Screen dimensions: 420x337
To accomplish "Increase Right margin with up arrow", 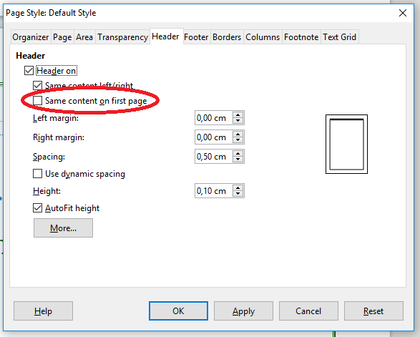I will (238, 135).
